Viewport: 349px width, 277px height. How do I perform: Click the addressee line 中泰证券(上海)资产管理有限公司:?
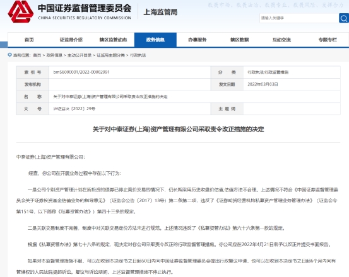pos(50,157)
